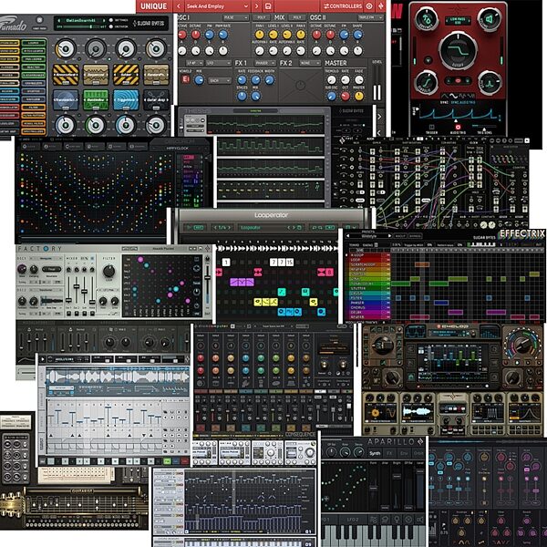Select the Settings radio button in Turnado
The height and width of the screenshot is (547, 547).
tap(111, 20)
